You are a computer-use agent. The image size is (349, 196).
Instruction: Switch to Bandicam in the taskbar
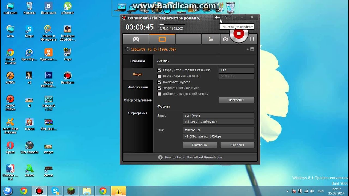39,191
